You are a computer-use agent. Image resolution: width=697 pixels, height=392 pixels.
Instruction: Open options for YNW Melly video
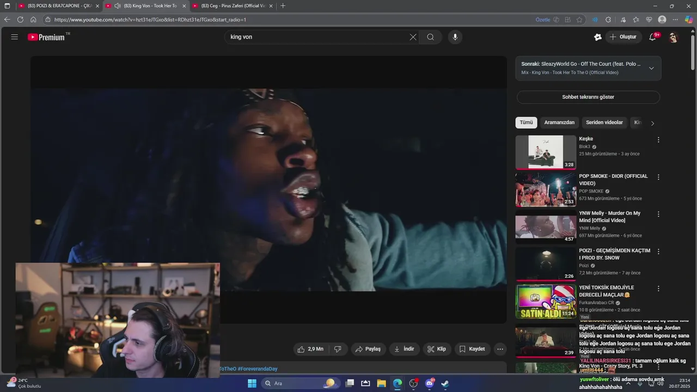pyautogui.click(x=658, y=214)
